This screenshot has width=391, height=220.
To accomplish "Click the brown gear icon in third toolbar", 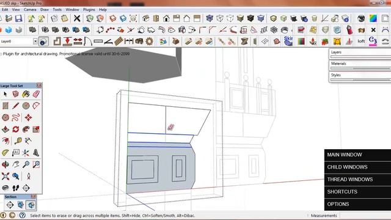I will (x=149, y=41).
